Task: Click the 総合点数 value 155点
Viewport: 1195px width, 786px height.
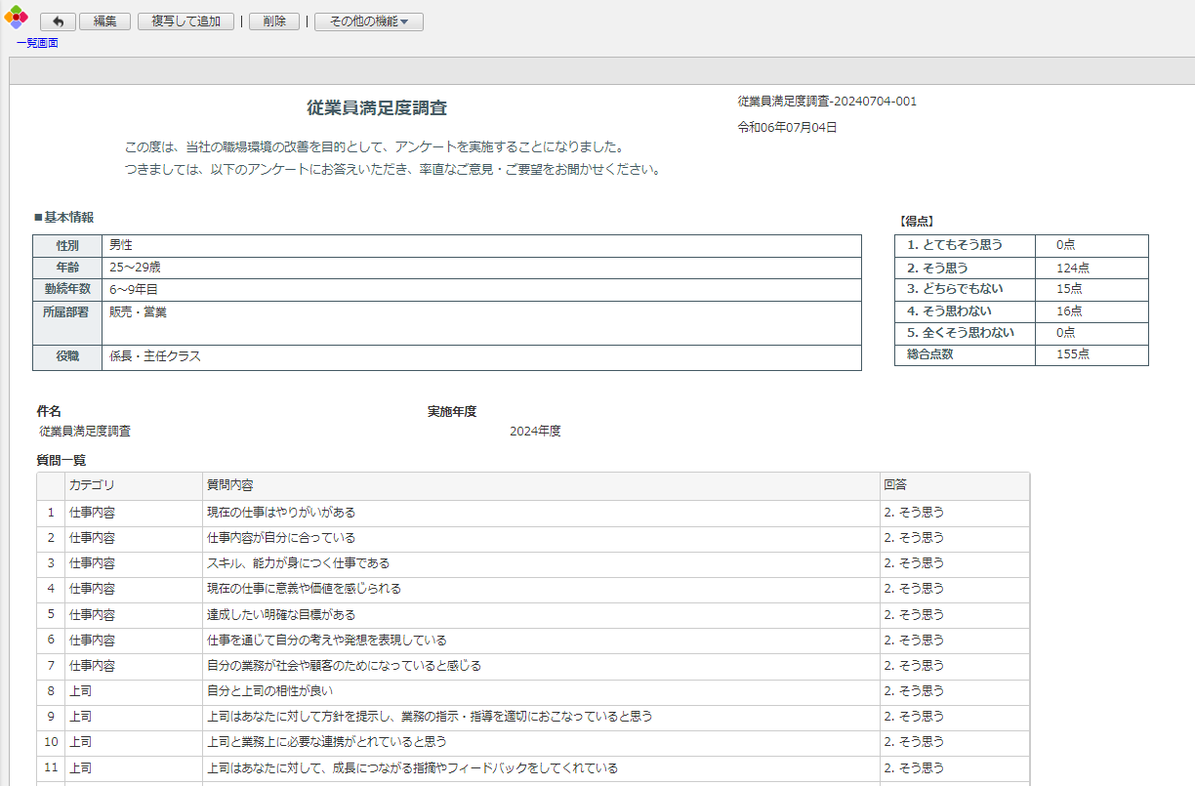Action: tap(1072, 355)
